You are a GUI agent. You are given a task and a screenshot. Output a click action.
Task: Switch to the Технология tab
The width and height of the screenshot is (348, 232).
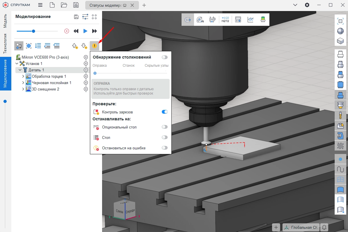click(5, 43)
